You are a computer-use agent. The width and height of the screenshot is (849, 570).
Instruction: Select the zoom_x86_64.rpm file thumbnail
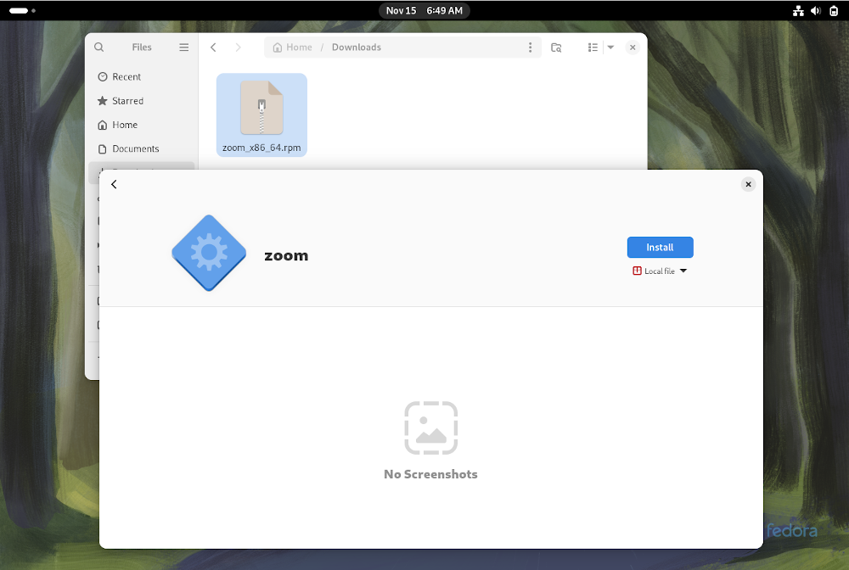[261, 109]
